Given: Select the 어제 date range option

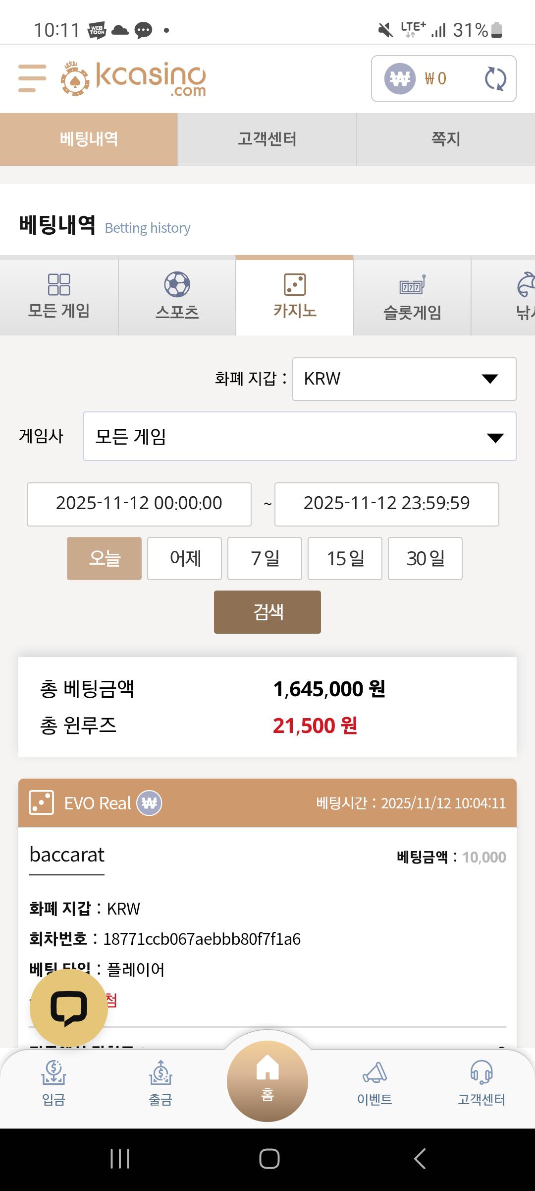Looking at the screenshot, I should (184, 558).
